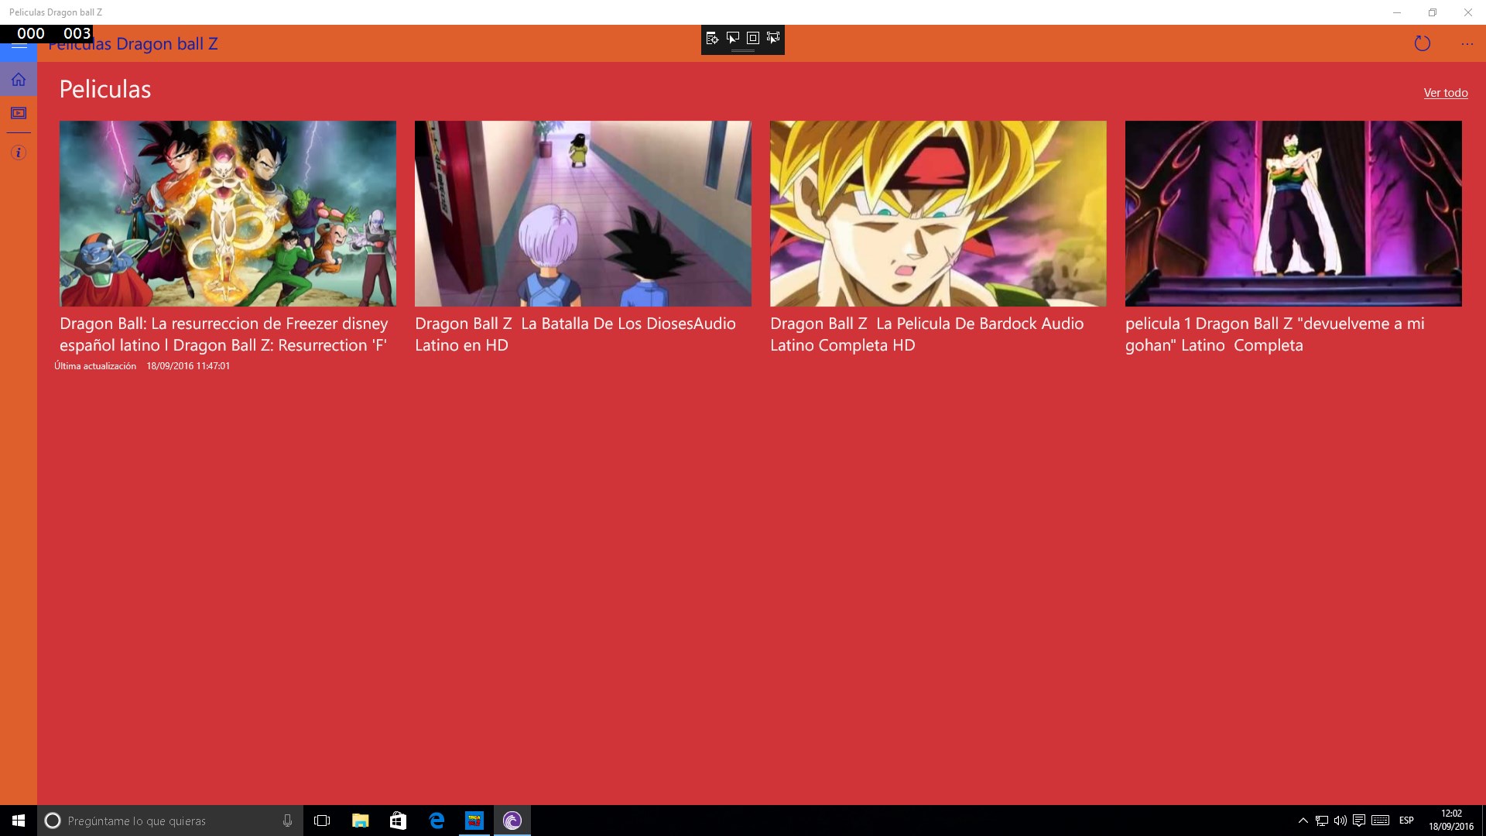Launch File Explorer from the taskbar
1486x836 pixels.
[360, 821]
